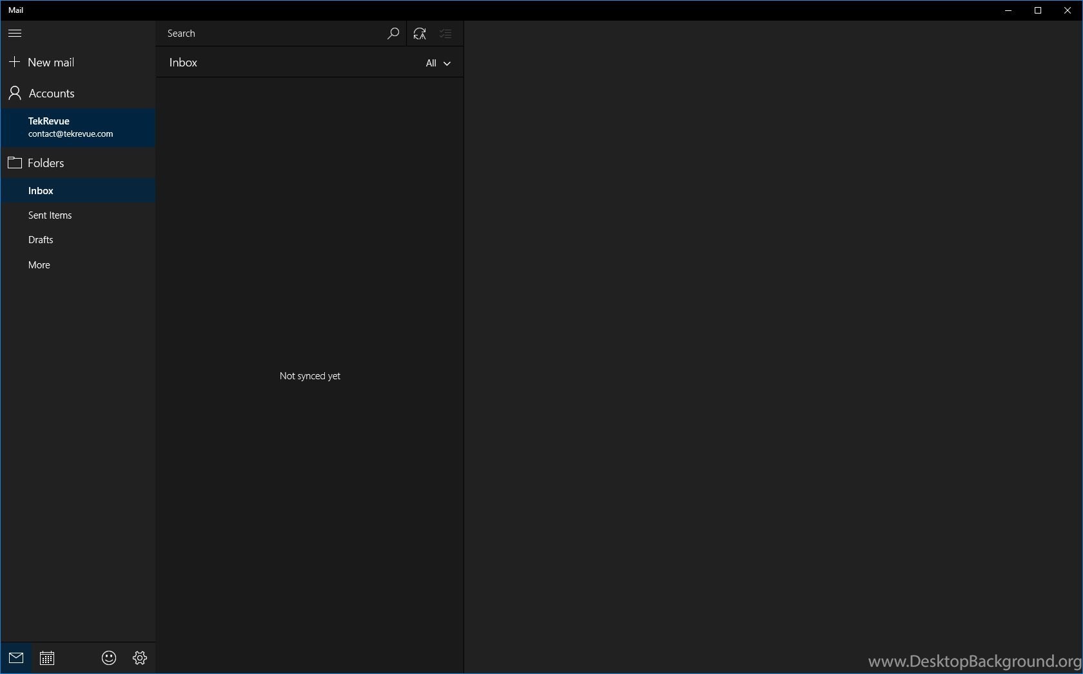
Task: Open the Accounts section
Action: pos(78,94)
